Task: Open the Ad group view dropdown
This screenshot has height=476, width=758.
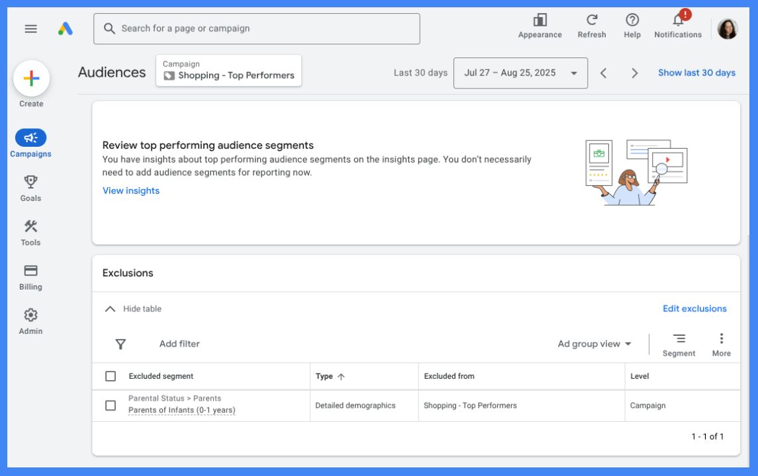Action: (592, 344)
